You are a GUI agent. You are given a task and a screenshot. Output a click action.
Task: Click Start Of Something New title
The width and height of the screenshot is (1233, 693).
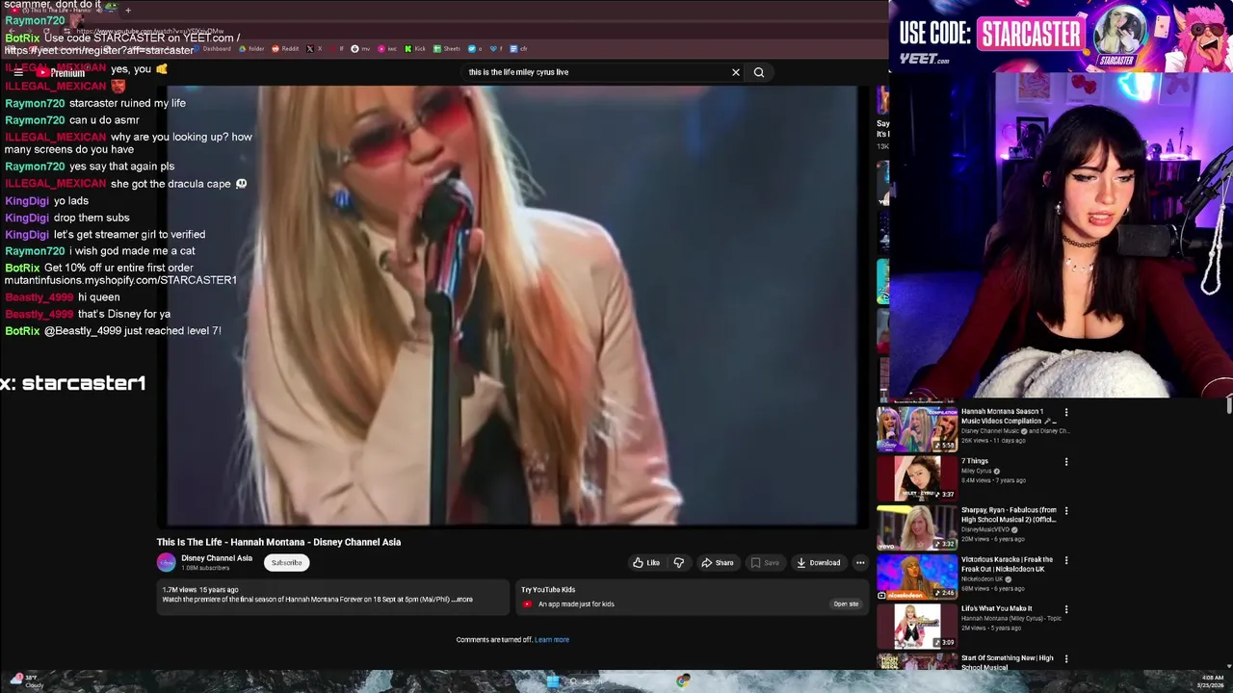click(1007, 662)
